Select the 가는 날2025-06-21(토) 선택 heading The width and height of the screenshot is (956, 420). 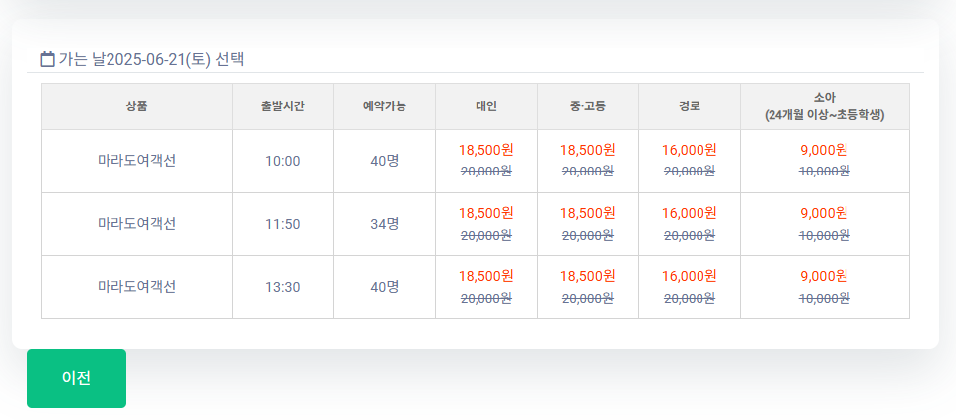coord(151,60)
